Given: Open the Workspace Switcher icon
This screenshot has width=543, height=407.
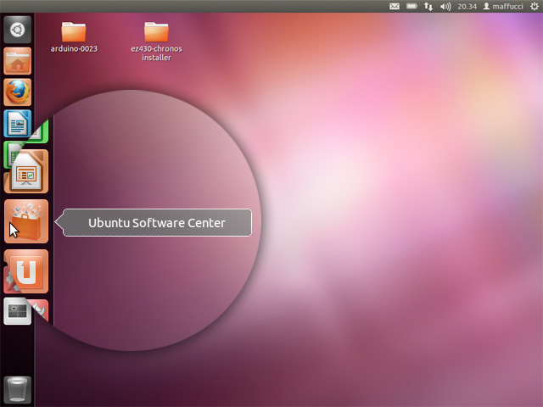Looking at the screenshot, I should click(x=18, y=312).
